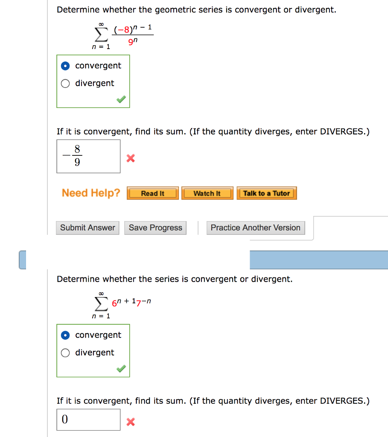The width and height of the screenshot is (388, 437).
Task: Click the Talk to a Tutor icon button
Action: click(x=266, y=193)
